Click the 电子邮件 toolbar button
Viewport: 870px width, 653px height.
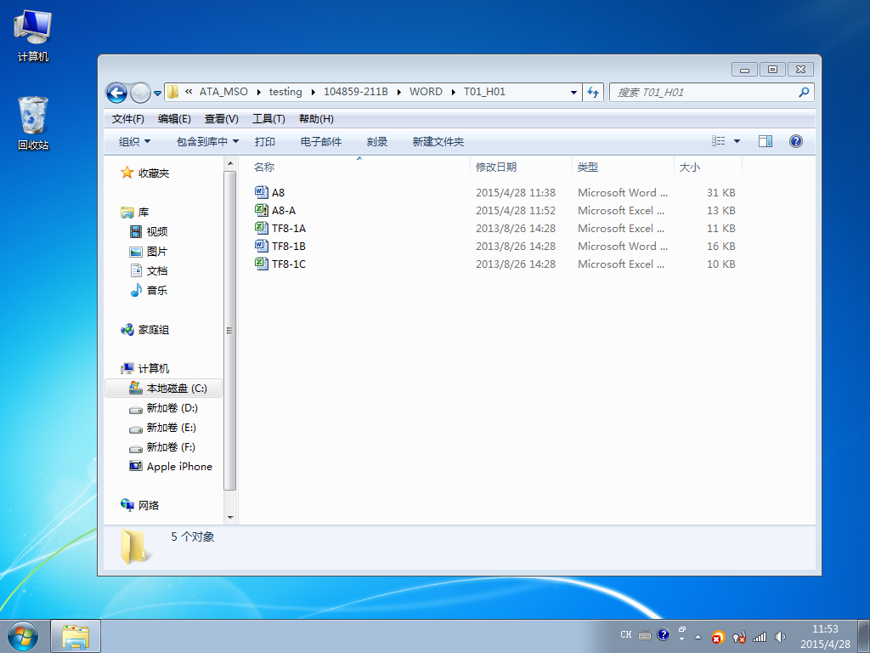(320, 142)
